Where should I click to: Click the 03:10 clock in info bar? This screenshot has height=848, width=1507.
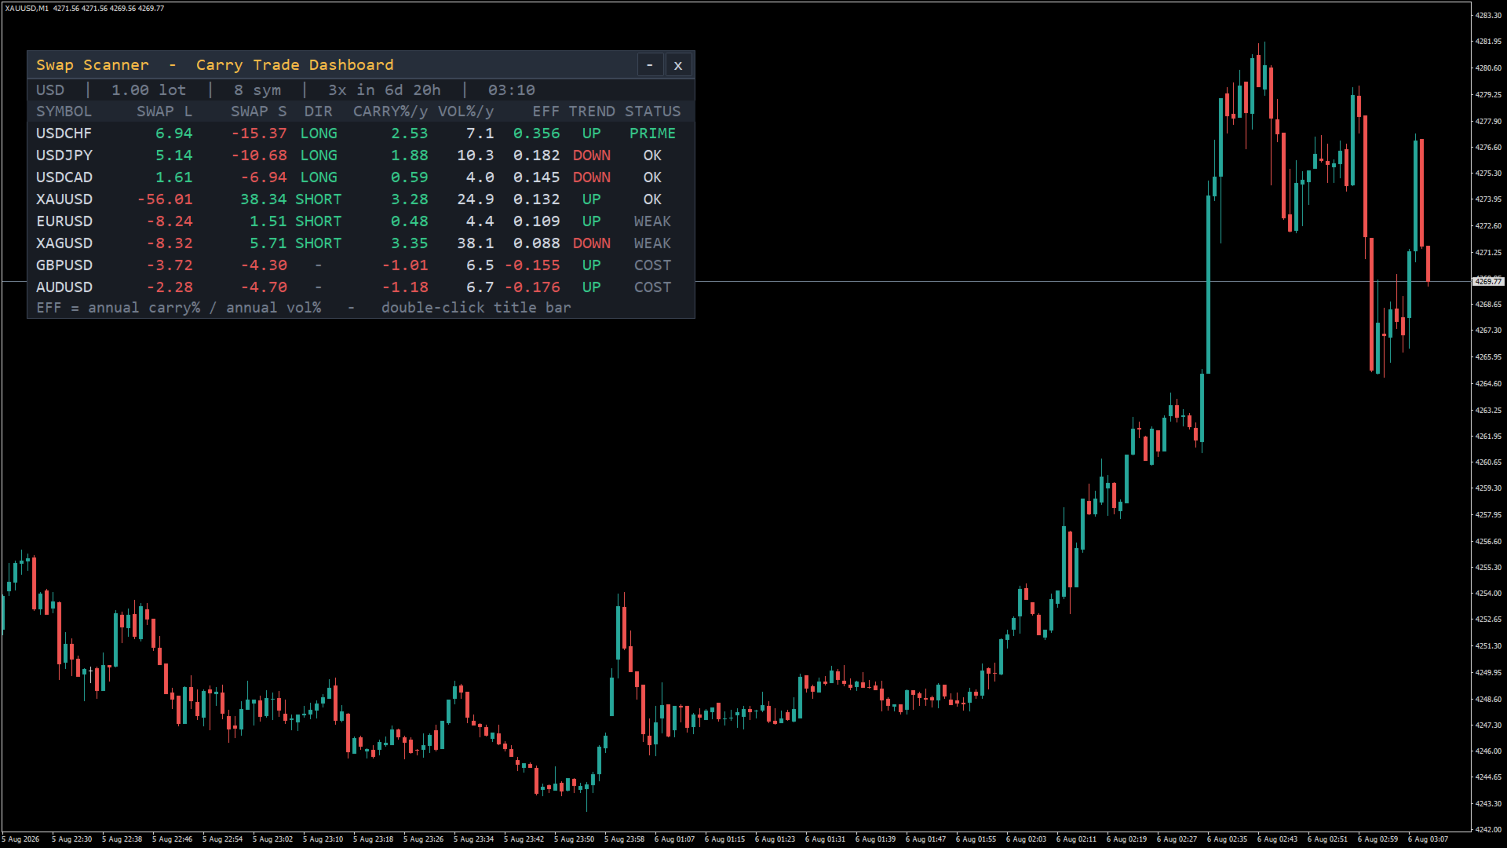click(x=512, y=90)
